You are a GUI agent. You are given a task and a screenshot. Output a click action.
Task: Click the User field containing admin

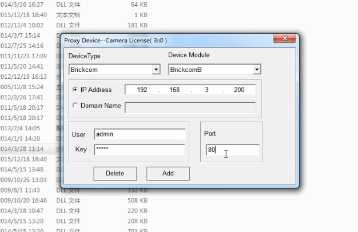[x=140, y=134]
